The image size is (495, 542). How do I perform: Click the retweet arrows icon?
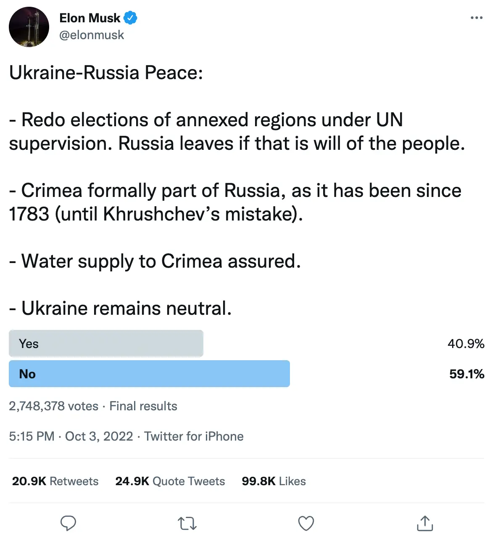187,523
